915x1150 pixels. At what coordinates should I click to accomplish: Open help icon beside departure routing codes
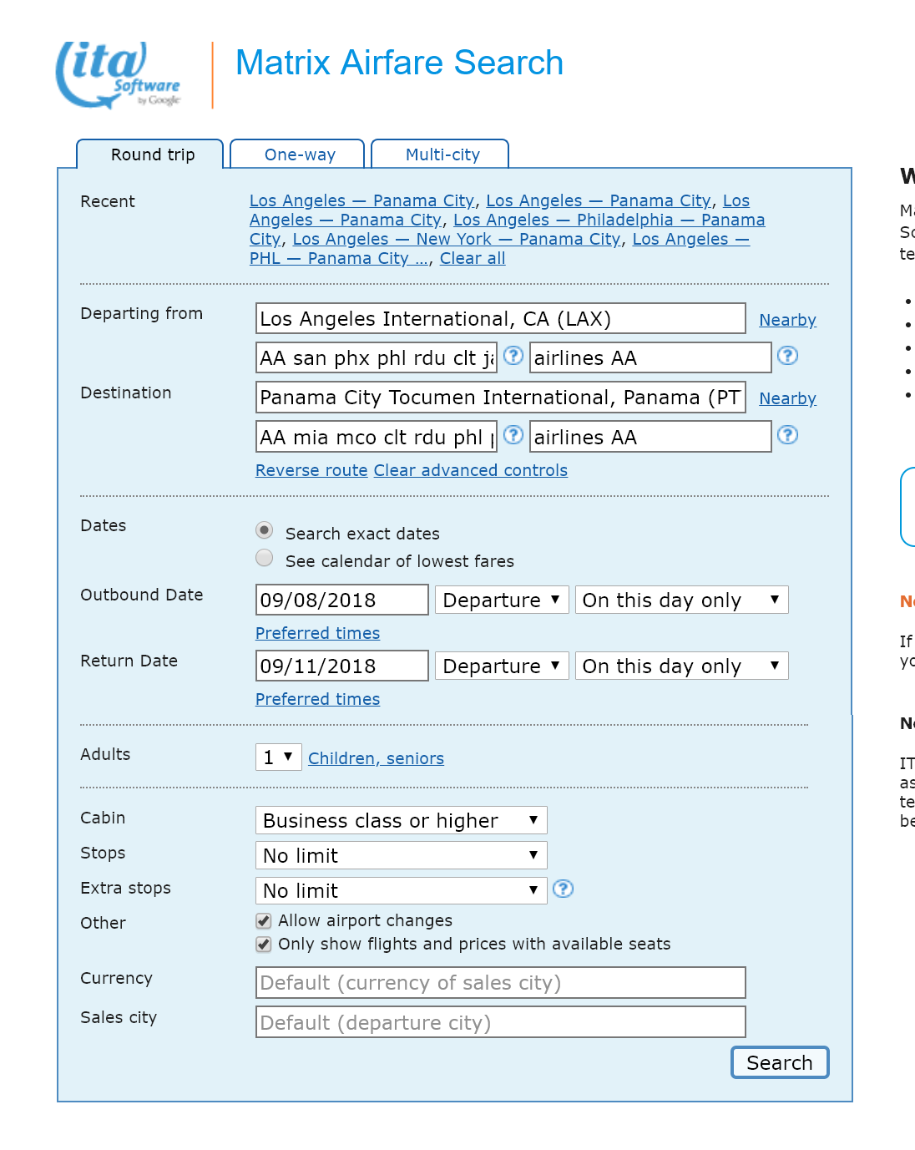tap(513, 356)
